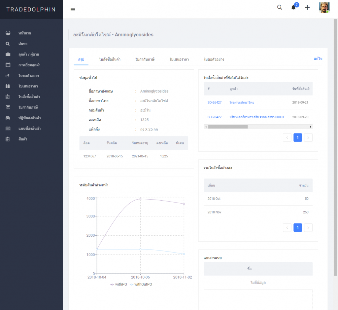The image size is (338, 310).
Task: Open the ใบเสนอราคา tab
Action: coord(179,59)
